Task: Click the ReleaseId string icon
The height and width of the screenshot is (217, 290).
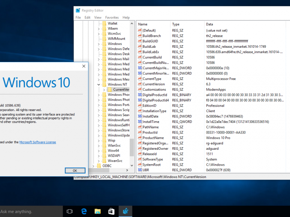Action: click(x=140, y=154)
